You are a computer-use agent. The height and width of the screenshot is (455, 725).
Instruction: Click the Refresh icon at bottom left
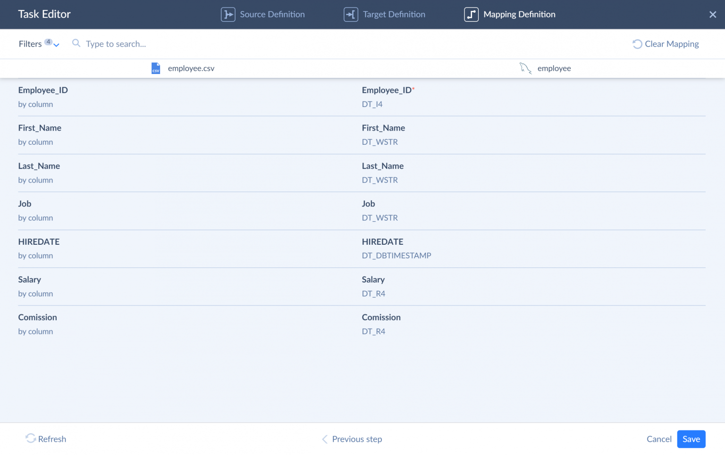[31, 438]
